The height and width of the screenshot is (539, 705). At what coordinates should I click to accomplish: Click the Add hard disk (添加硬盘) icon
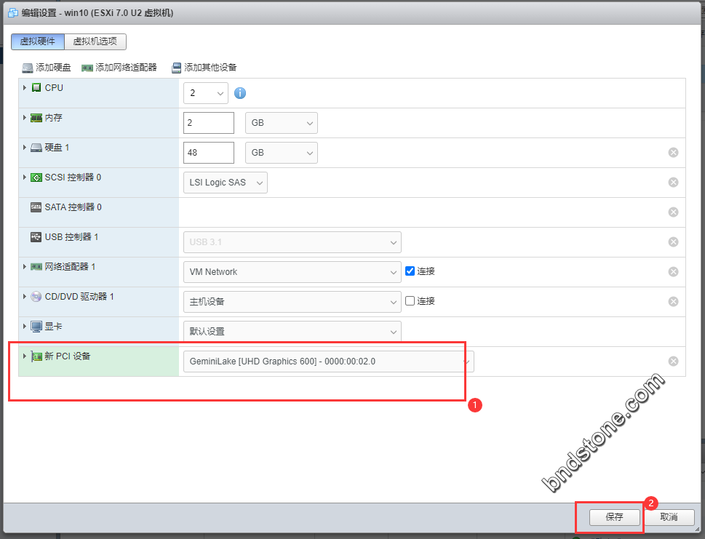(28, 68)
